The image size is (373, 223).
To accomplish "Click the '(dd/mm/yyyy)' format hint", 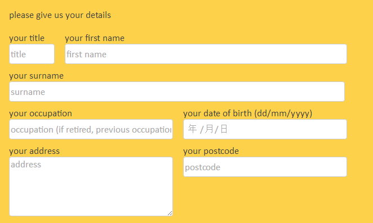I will click(x=283, y=113).
